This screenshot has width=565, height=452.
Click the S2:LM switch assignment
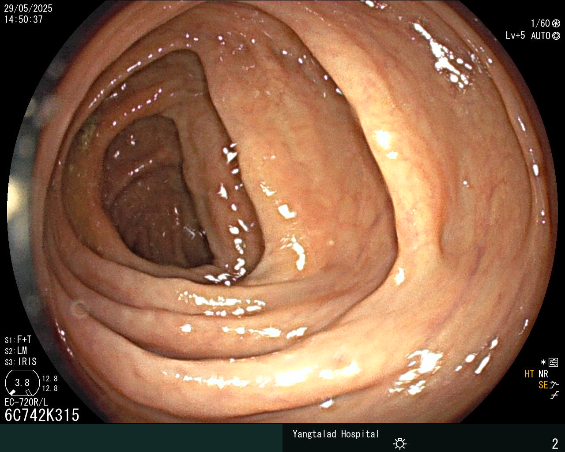tap(16, 350)
